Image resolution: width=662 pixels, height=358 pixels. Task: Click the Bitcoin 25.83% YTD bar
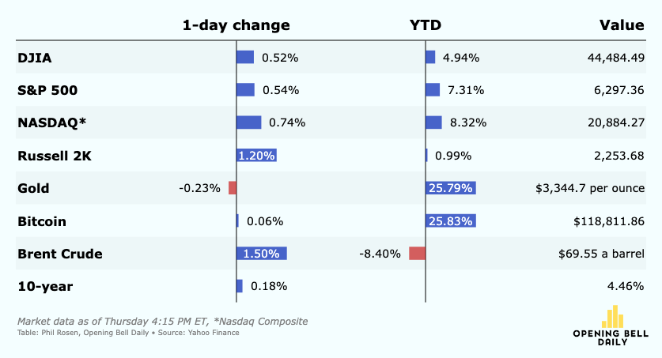[451, 221]
